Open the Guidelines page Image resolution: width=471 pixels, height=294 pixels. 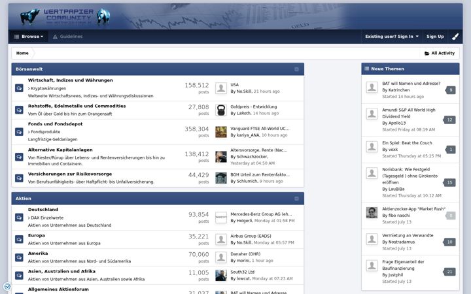[x=67, y=37]
